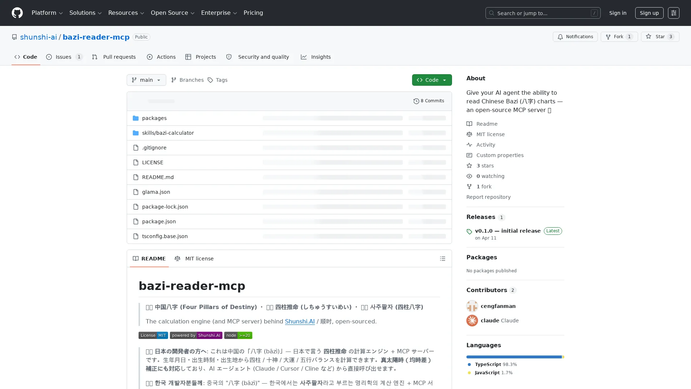Screen dimensions: 691x389
Task: Expand the Open Source menu
Action: [x=173, y=13]
